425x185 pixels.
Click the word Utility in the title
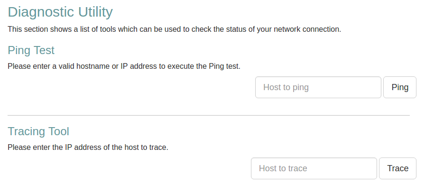click(x=95, y=12)
